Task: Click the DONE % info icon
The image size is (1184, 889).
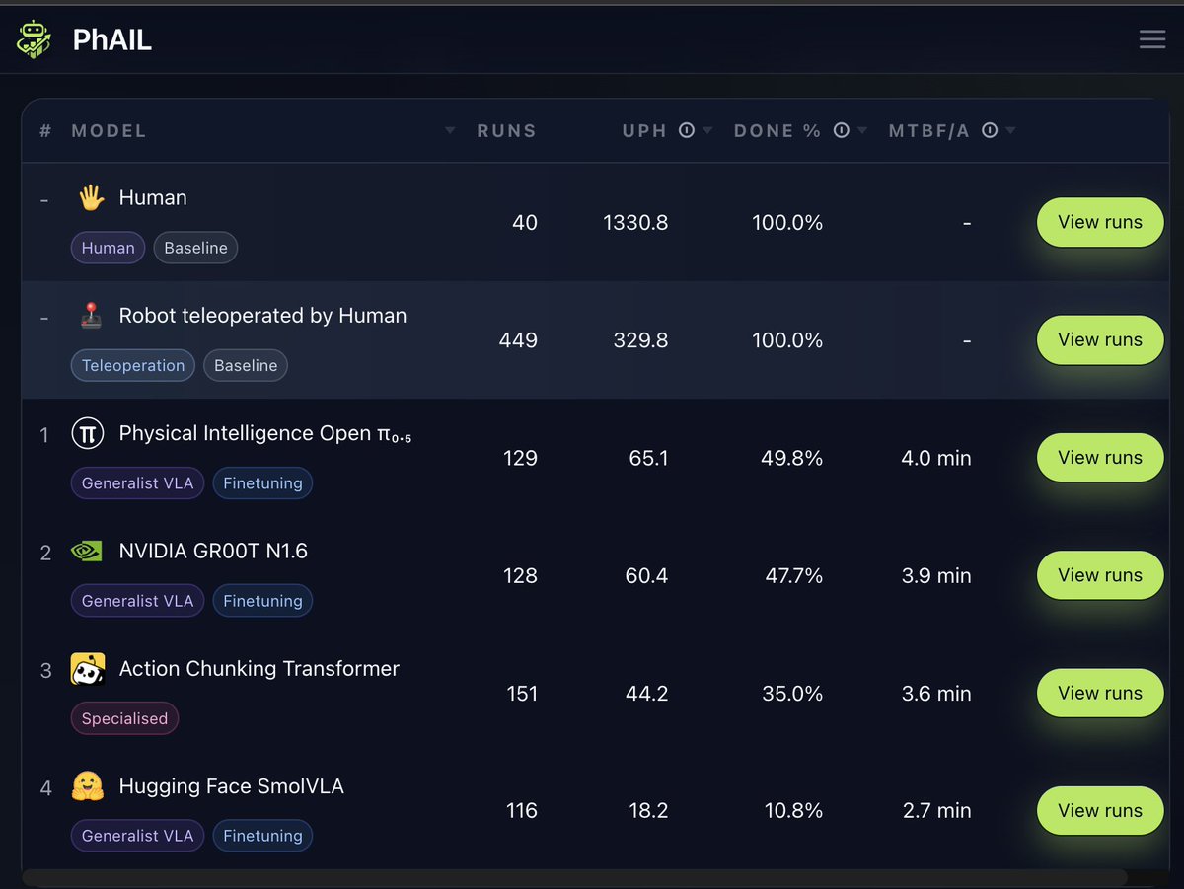Action: pyautogui.click(x=842, y=130)
